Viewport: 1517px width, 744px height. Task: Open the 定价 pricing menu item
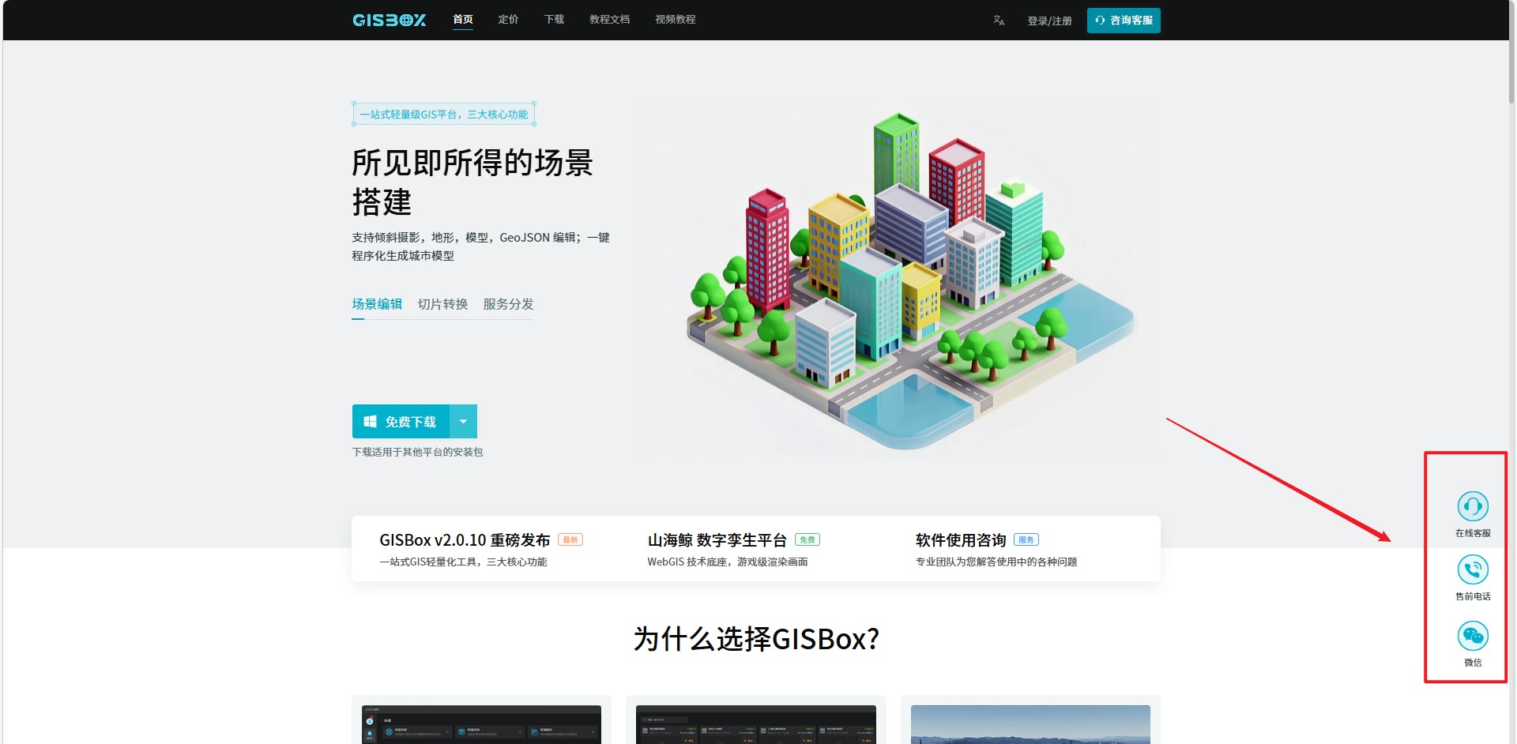pos(508,20)
